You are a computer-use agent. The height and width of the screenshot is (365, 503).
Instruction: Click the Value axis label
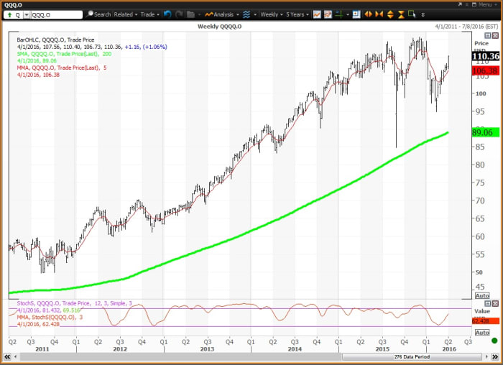pos(482,311)
